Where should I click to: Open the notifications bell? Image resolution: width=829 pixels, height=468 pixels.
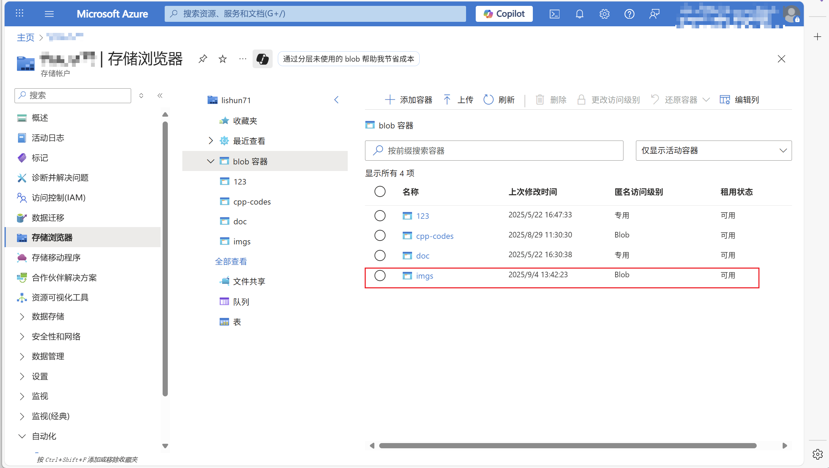coord(580,14)
